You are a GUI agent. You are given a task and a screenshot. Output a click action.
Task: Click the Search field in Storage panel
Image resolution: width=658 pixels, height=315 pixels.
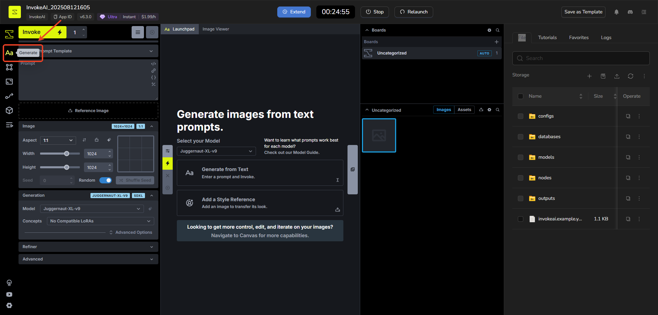point(581,58)
